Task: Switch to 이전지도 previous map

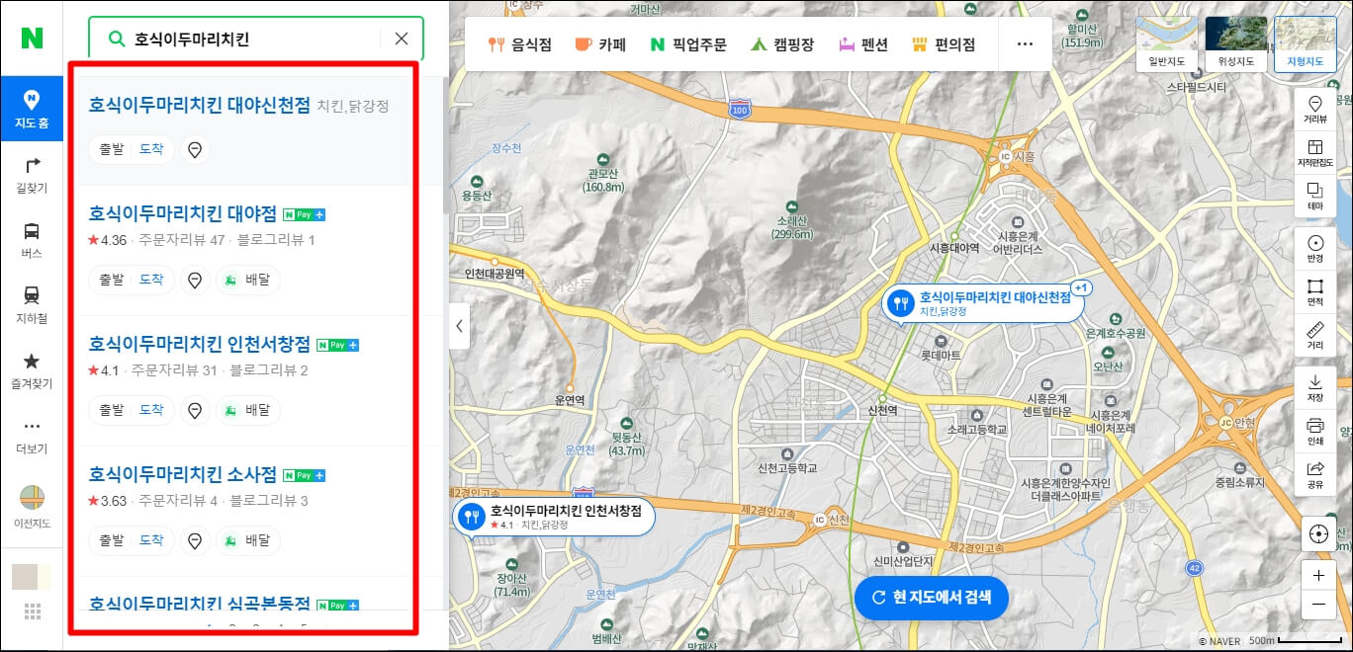Action: coord(32,508)
